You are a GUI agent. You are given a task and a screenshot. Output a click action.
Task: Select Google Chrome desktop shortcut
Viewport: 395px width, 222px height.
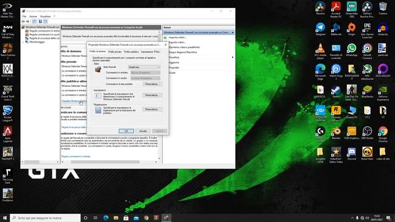coord(383,134)
